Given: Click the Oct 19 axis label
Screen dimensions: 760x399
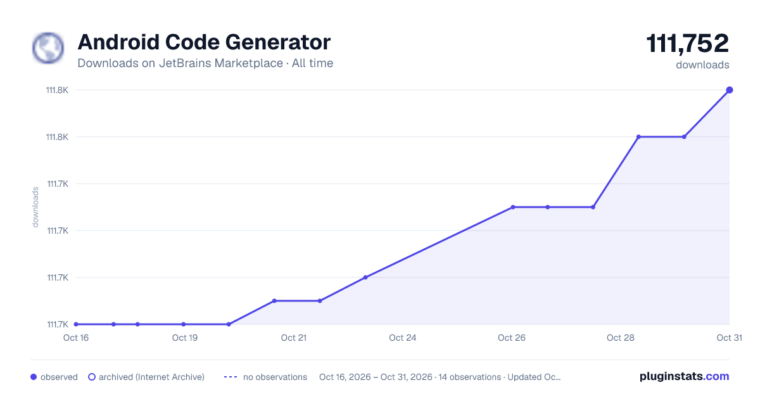Looking at the screenshot, I should [185, 338].
